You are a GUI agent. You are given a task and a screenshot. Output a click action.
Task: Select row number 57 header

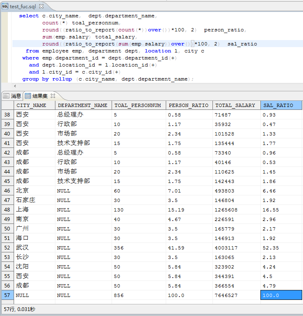click(7, 295)
